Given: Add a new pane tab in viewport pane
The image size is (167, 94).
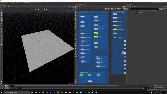Looking at the screenshot, I should tap(44, 5).
